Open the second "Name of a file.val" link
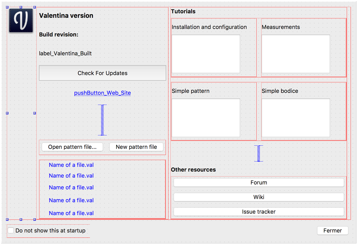The image size is (358, 245). 71,175
